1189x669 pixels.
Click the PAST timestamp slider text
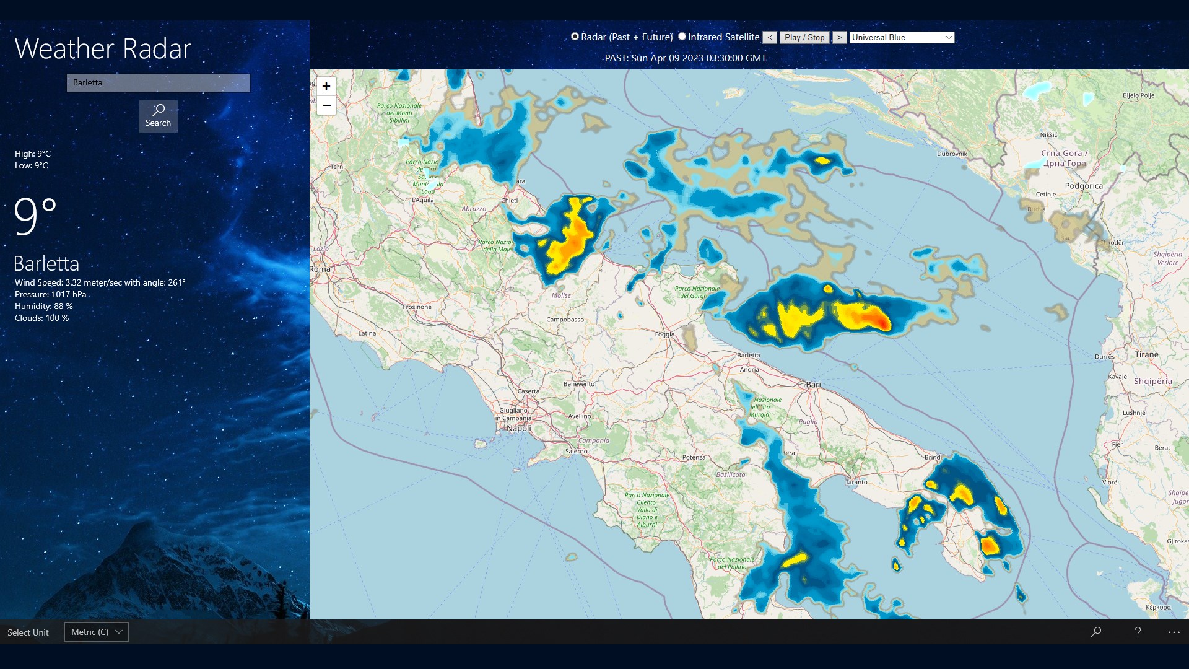(x=685, y=58)
